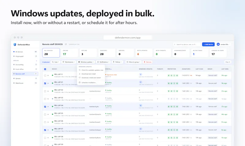Uncheck the RBL-LAP-04 row checkbox
This screenshot has width=245, height=146.
coord(45,107)
